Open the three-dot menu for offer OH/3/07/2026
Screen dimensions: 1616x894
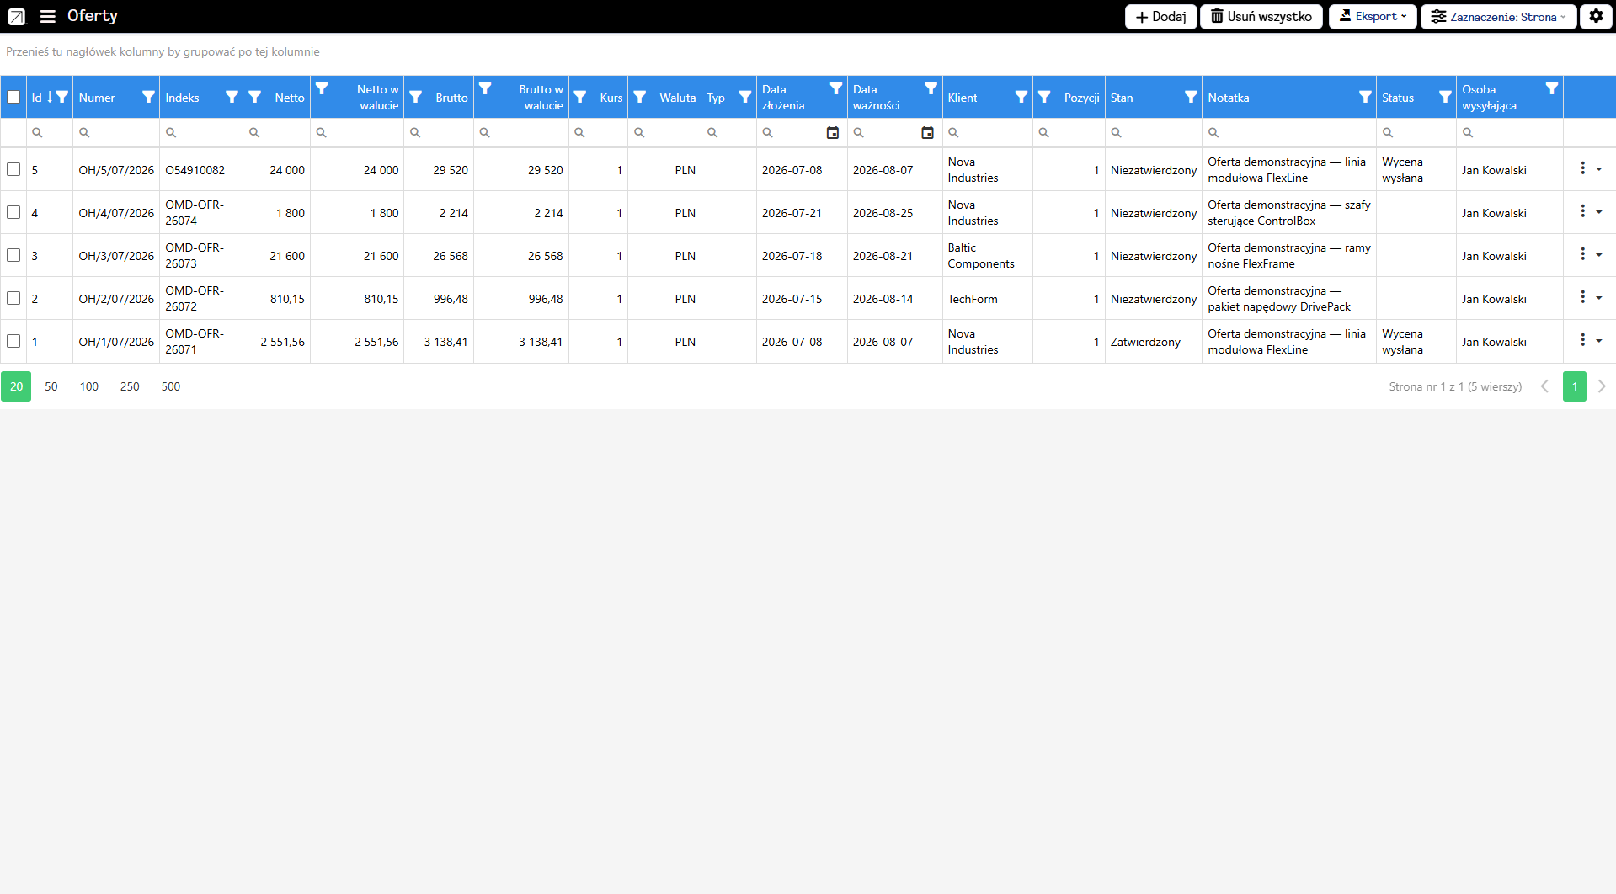tap(1582, 254)
